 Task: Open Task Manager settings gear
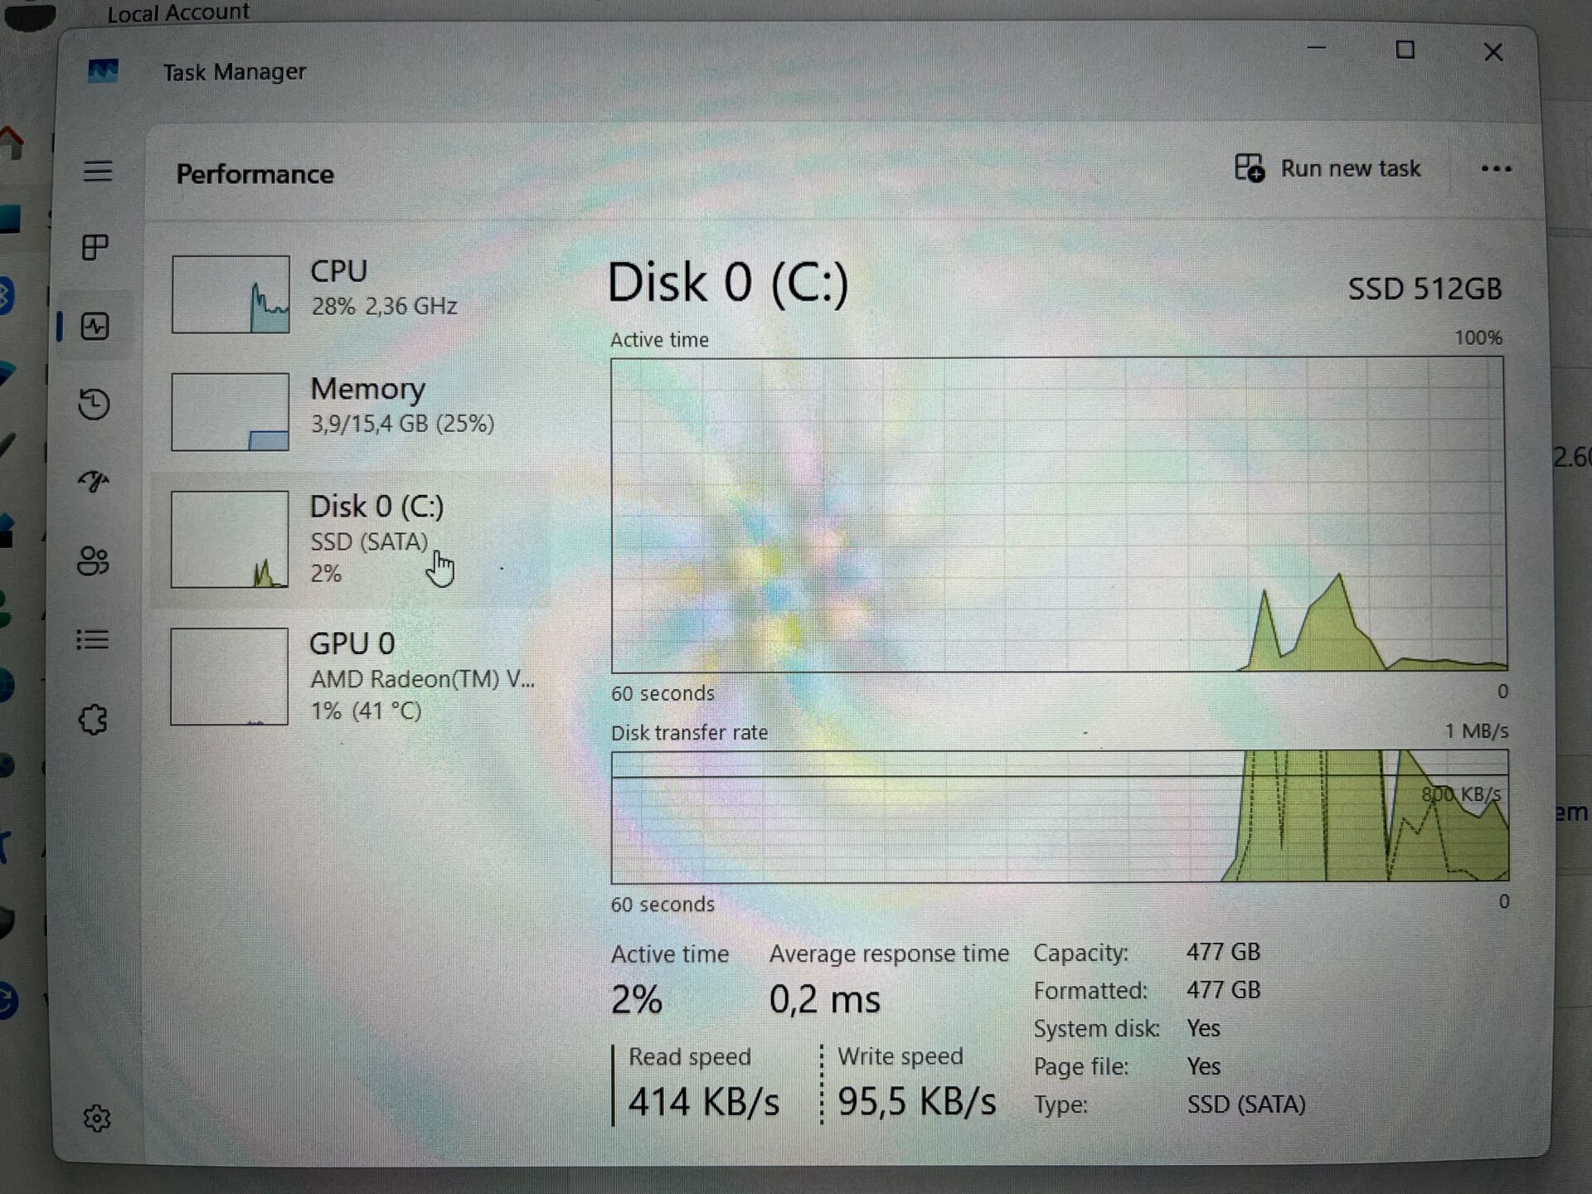[97, 1119]
